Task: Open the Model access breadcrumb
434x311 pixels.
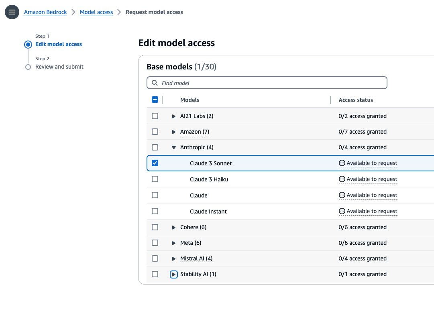Action: click(x=96, y=12)
